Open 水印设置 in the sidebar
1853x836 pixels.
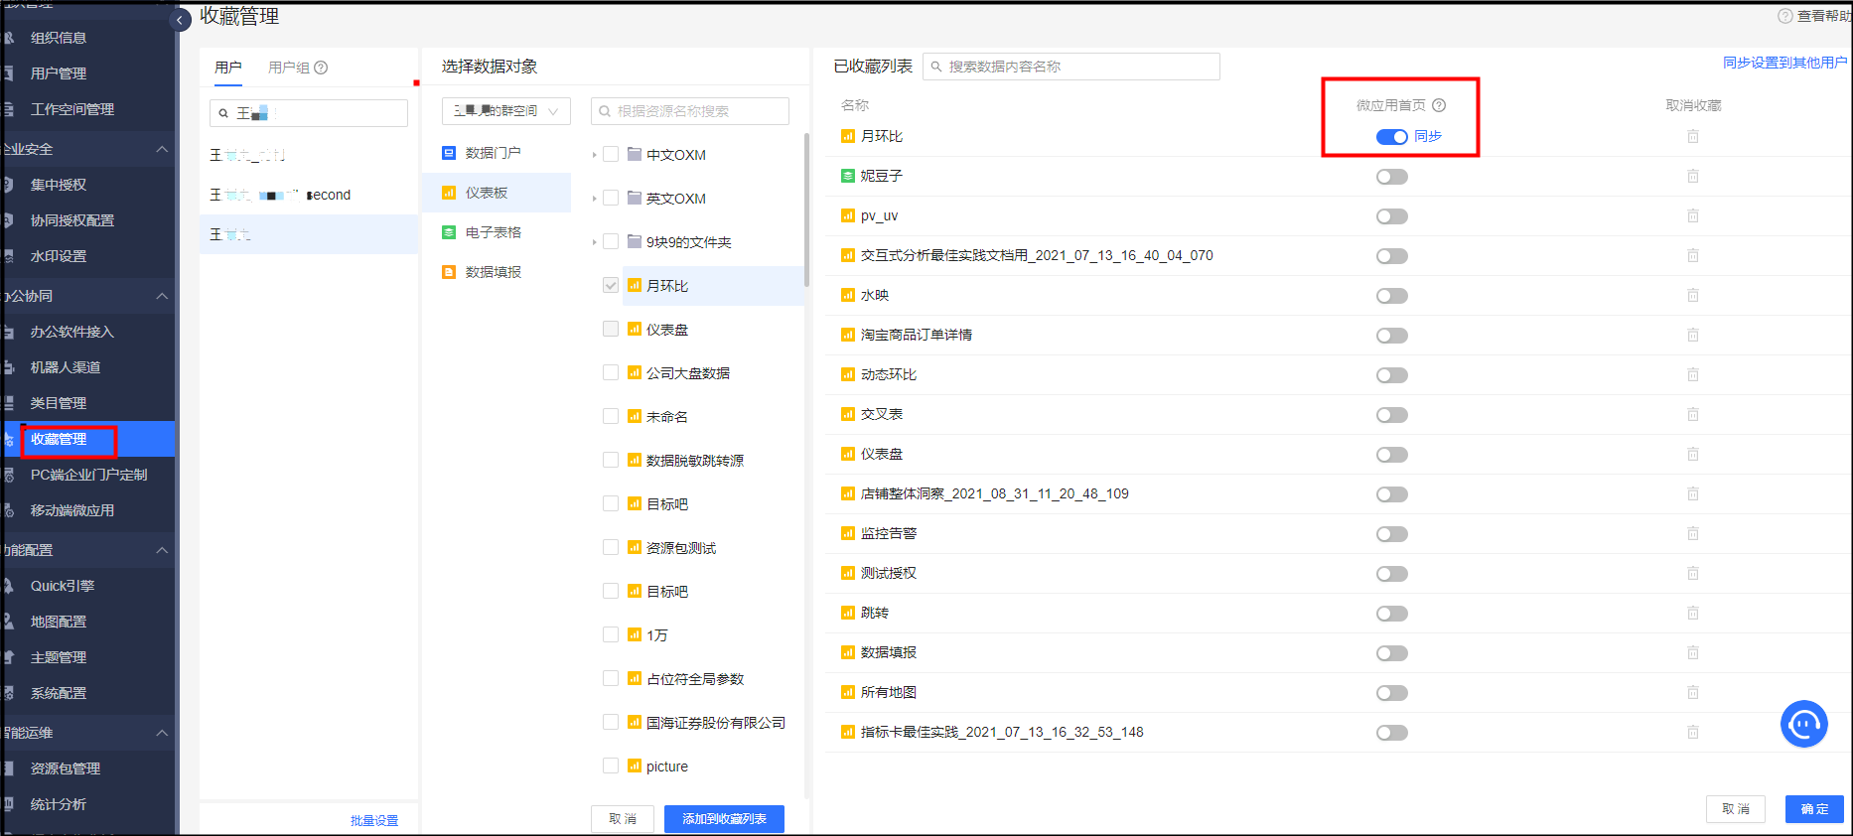(59, 256)
